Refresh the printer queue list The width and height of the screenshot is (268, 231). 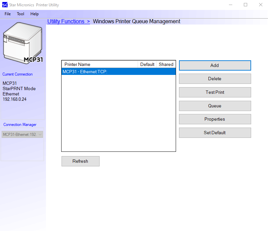click(80, 161)
